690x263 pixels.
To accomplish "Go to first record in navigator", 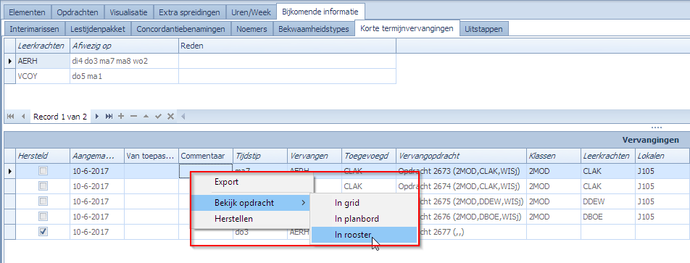I will coord(10,117).
